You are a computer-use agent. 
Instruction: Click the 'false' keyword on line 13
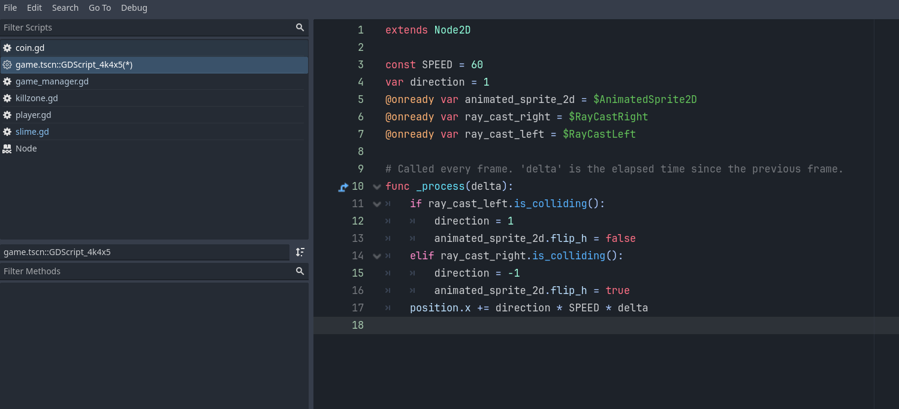pyautogui.click(x=620, y=238)
